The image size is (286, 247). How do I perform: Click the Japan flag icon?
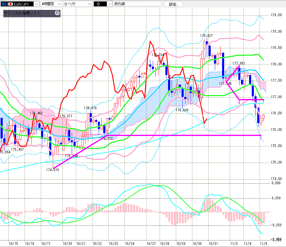[10, 4]
